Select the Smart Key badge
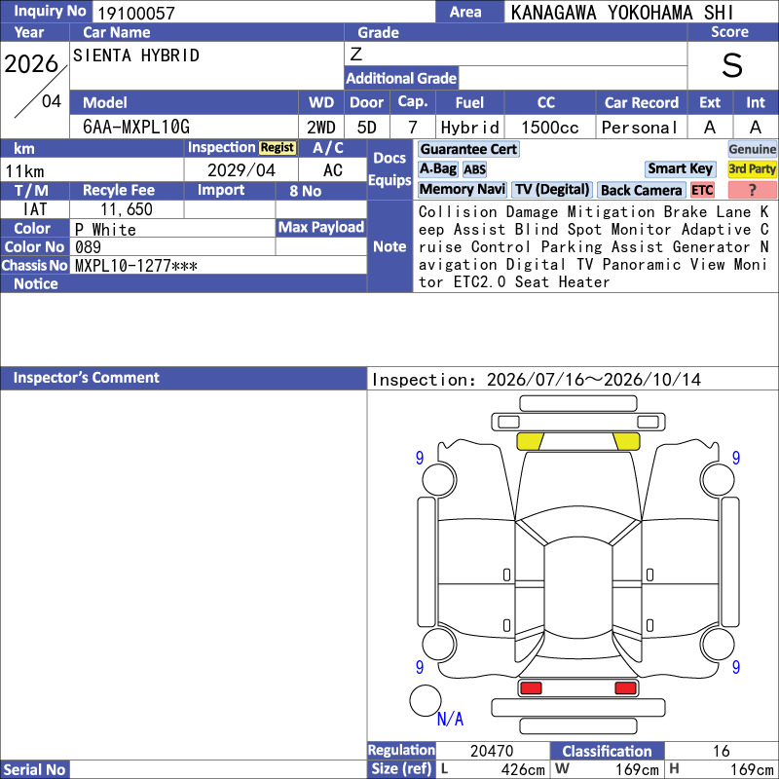 point(680,168)
